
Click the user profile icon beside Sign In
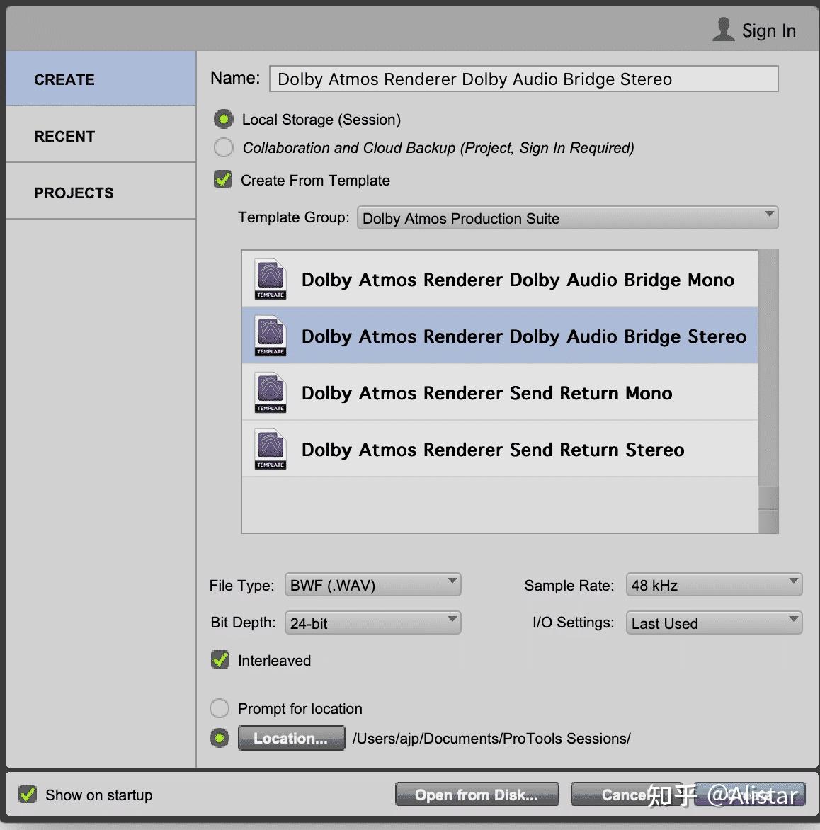tap(723, 29)
